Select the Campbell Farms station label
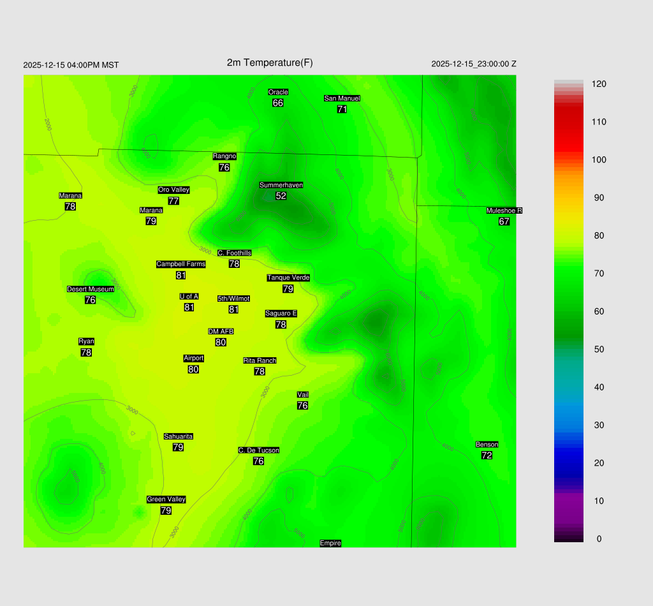This screenshot has width=653, height=606. [181, 264]
